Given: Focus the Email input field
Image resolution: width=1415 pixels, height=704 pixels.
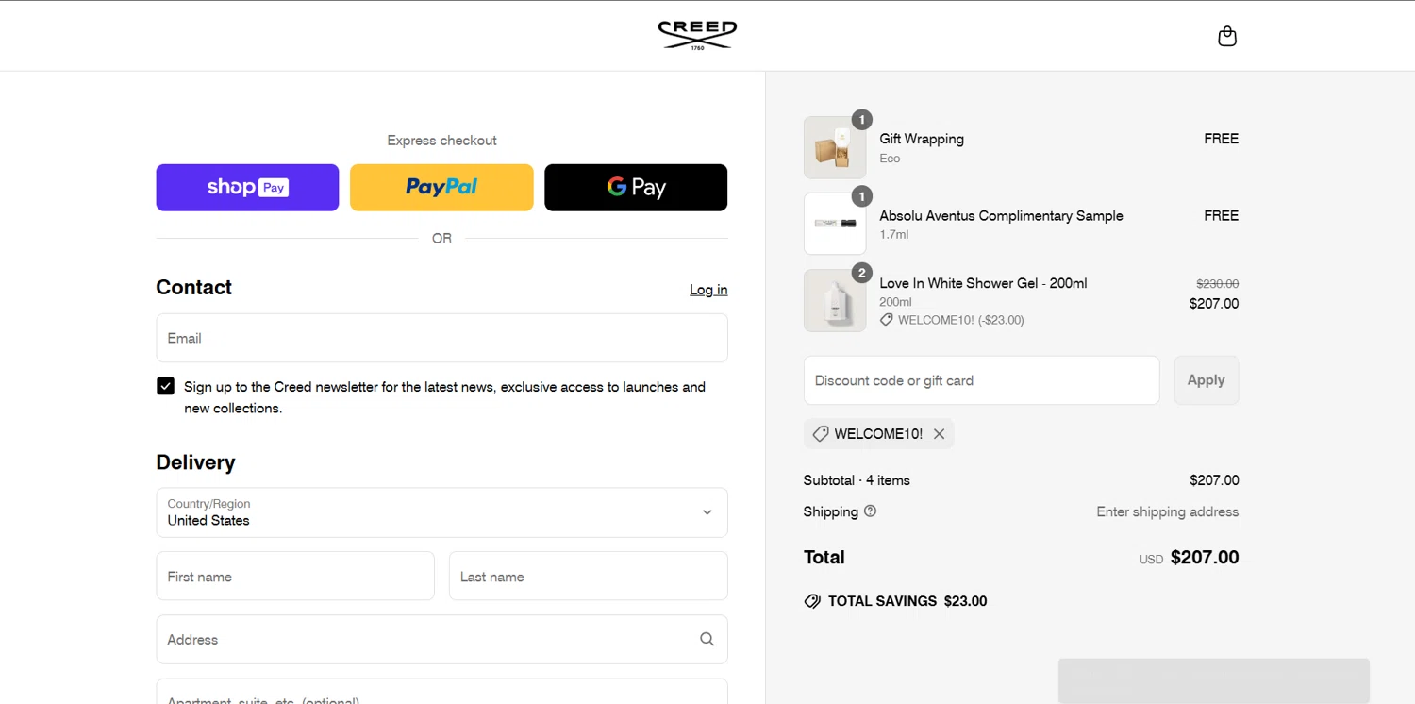Looking at the screenshot, I should click(441, 338).
